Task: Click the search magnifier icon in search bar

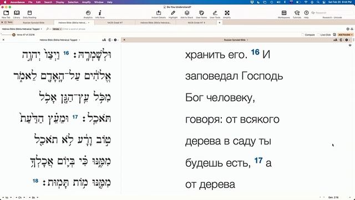Action: (47, 29)
